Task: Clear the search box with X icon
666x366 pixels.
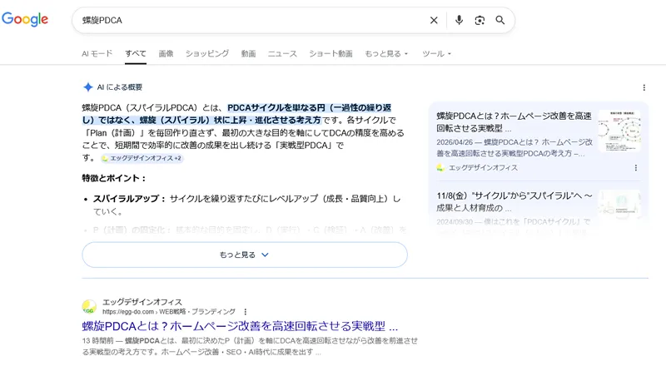Action: 434,21
